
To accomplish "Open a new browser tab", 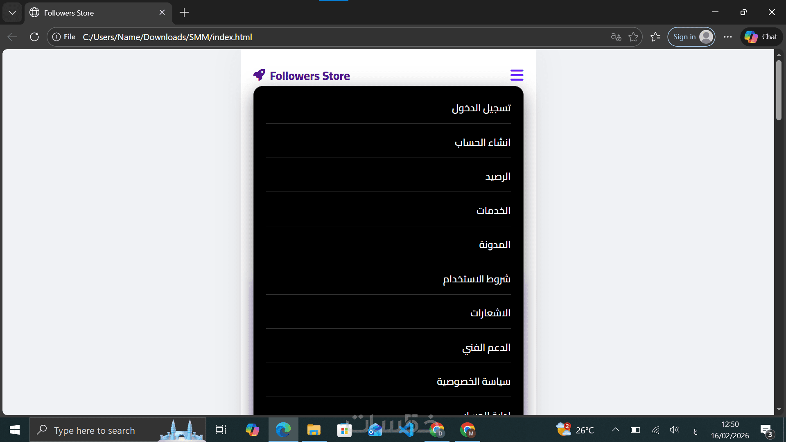I will pyautogui.click(x=184, y=13).
